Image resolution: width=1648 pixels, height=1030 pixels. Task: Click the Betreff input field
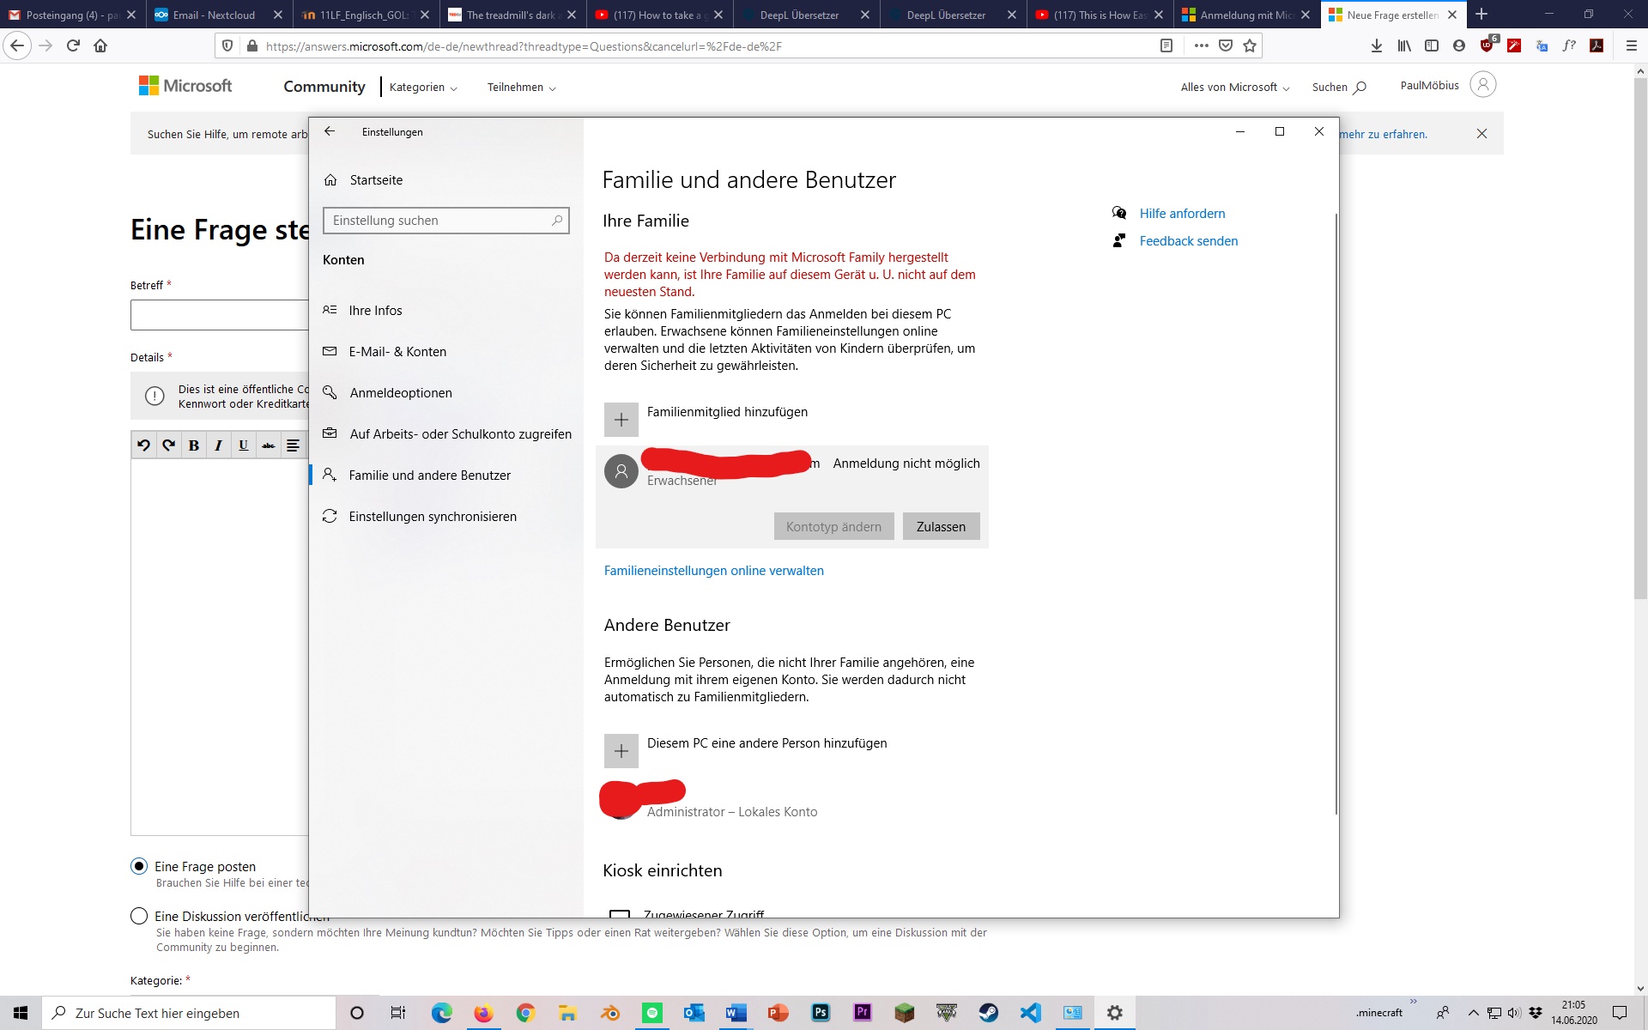pyautogui.click(x=220, y=315)
